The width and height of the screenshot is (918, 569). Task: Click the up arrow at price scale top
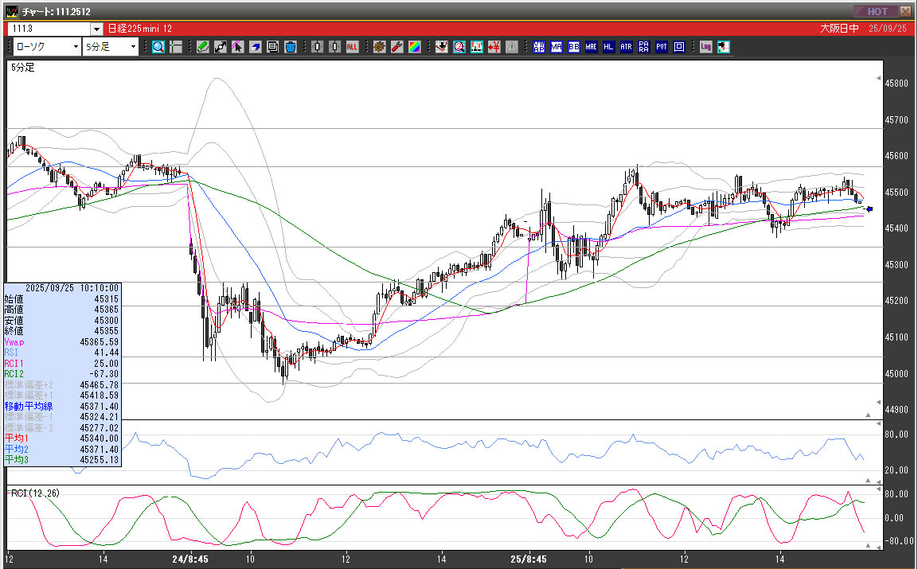(878, 80)
